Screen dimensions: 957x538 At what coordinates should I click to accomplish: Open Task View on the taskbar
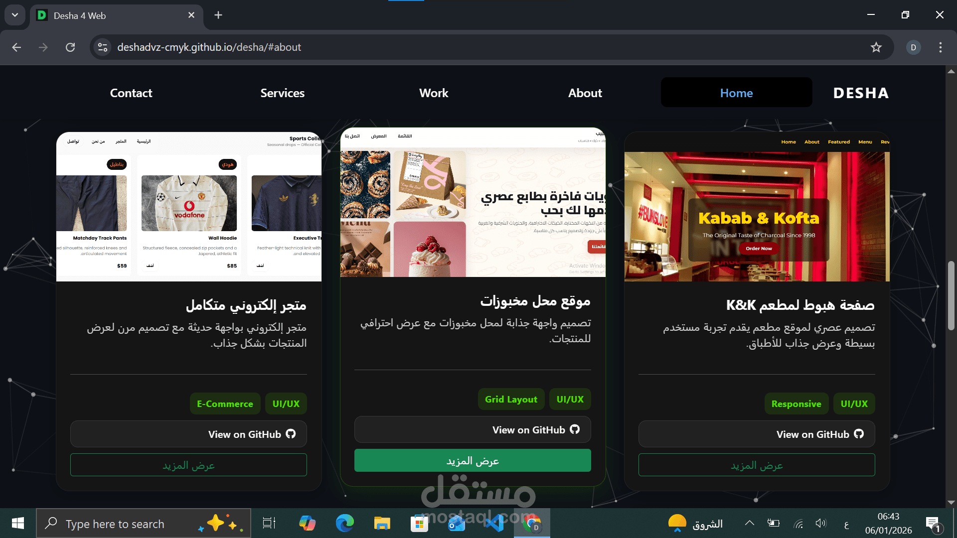(269, 524)
